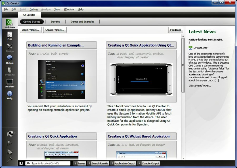Click the 'Click to read more...' link
Viewport: 237px width, 168px height.
(x=200, y=86)
